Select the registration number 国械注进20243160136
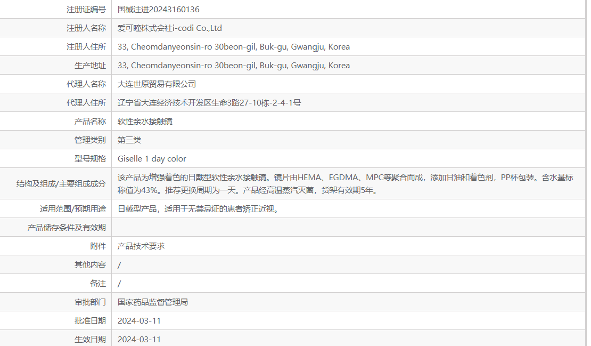 click(x=163, y=9)
